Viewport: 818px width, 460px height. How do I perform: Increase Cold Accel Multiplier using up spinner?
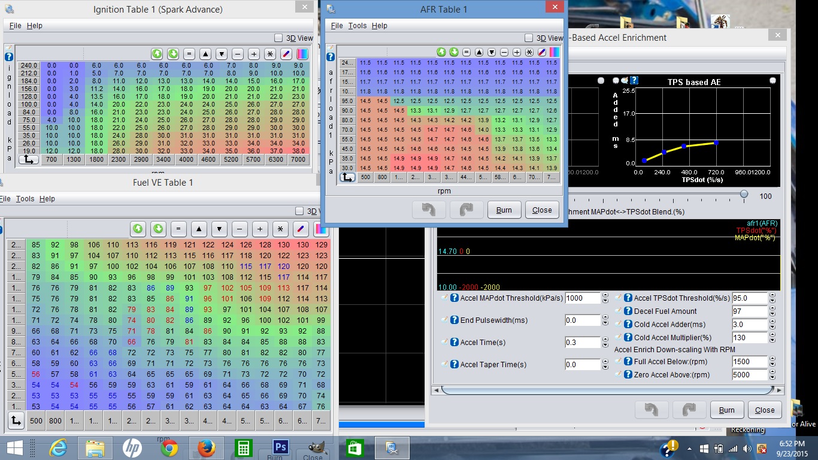(x=772, y=335)
